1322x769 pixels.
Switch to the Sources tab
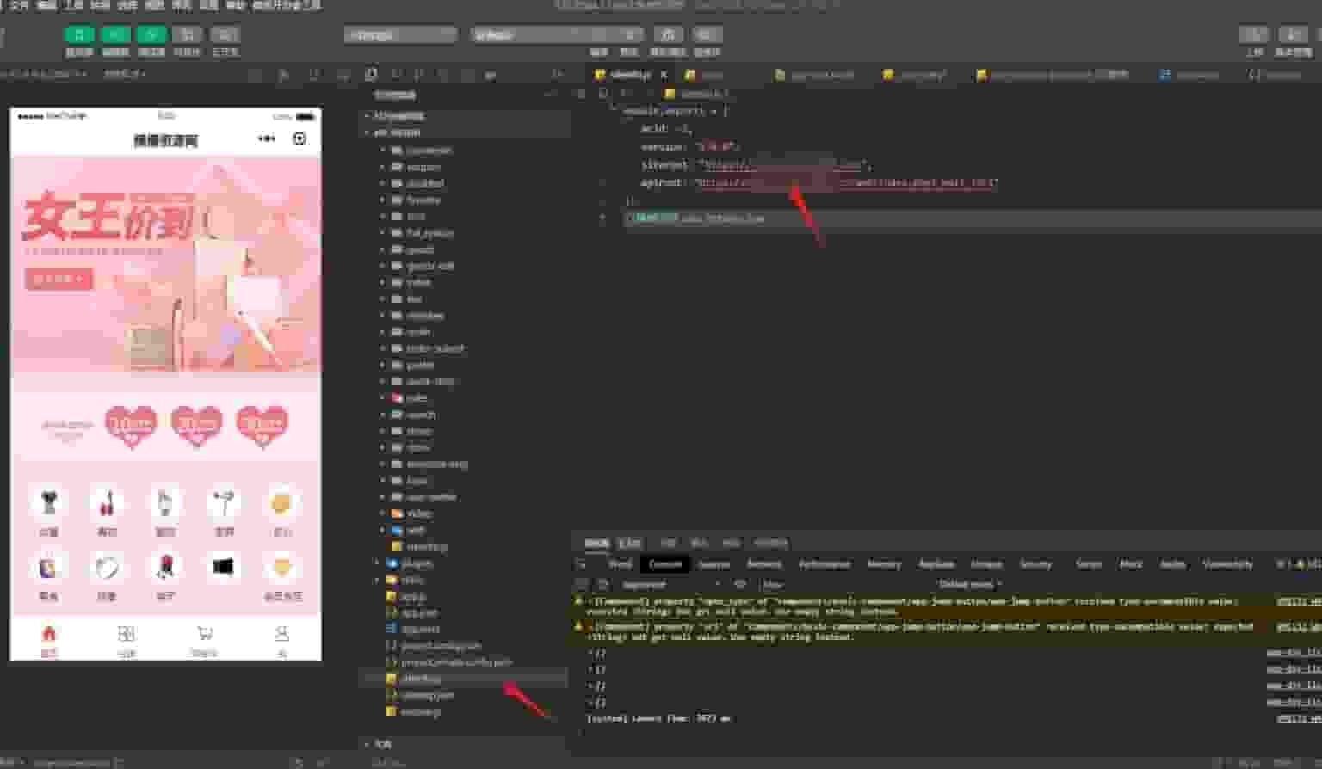tap(714, 564)
